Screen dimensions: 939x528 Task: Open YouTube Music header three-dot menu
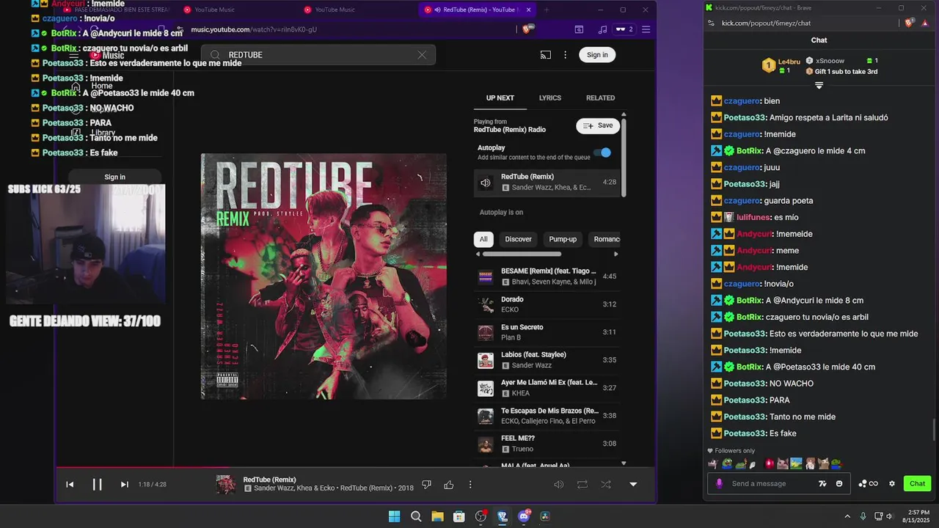tap(565, 55)
